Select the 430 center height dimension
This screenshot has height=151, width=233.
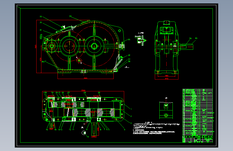40,59
